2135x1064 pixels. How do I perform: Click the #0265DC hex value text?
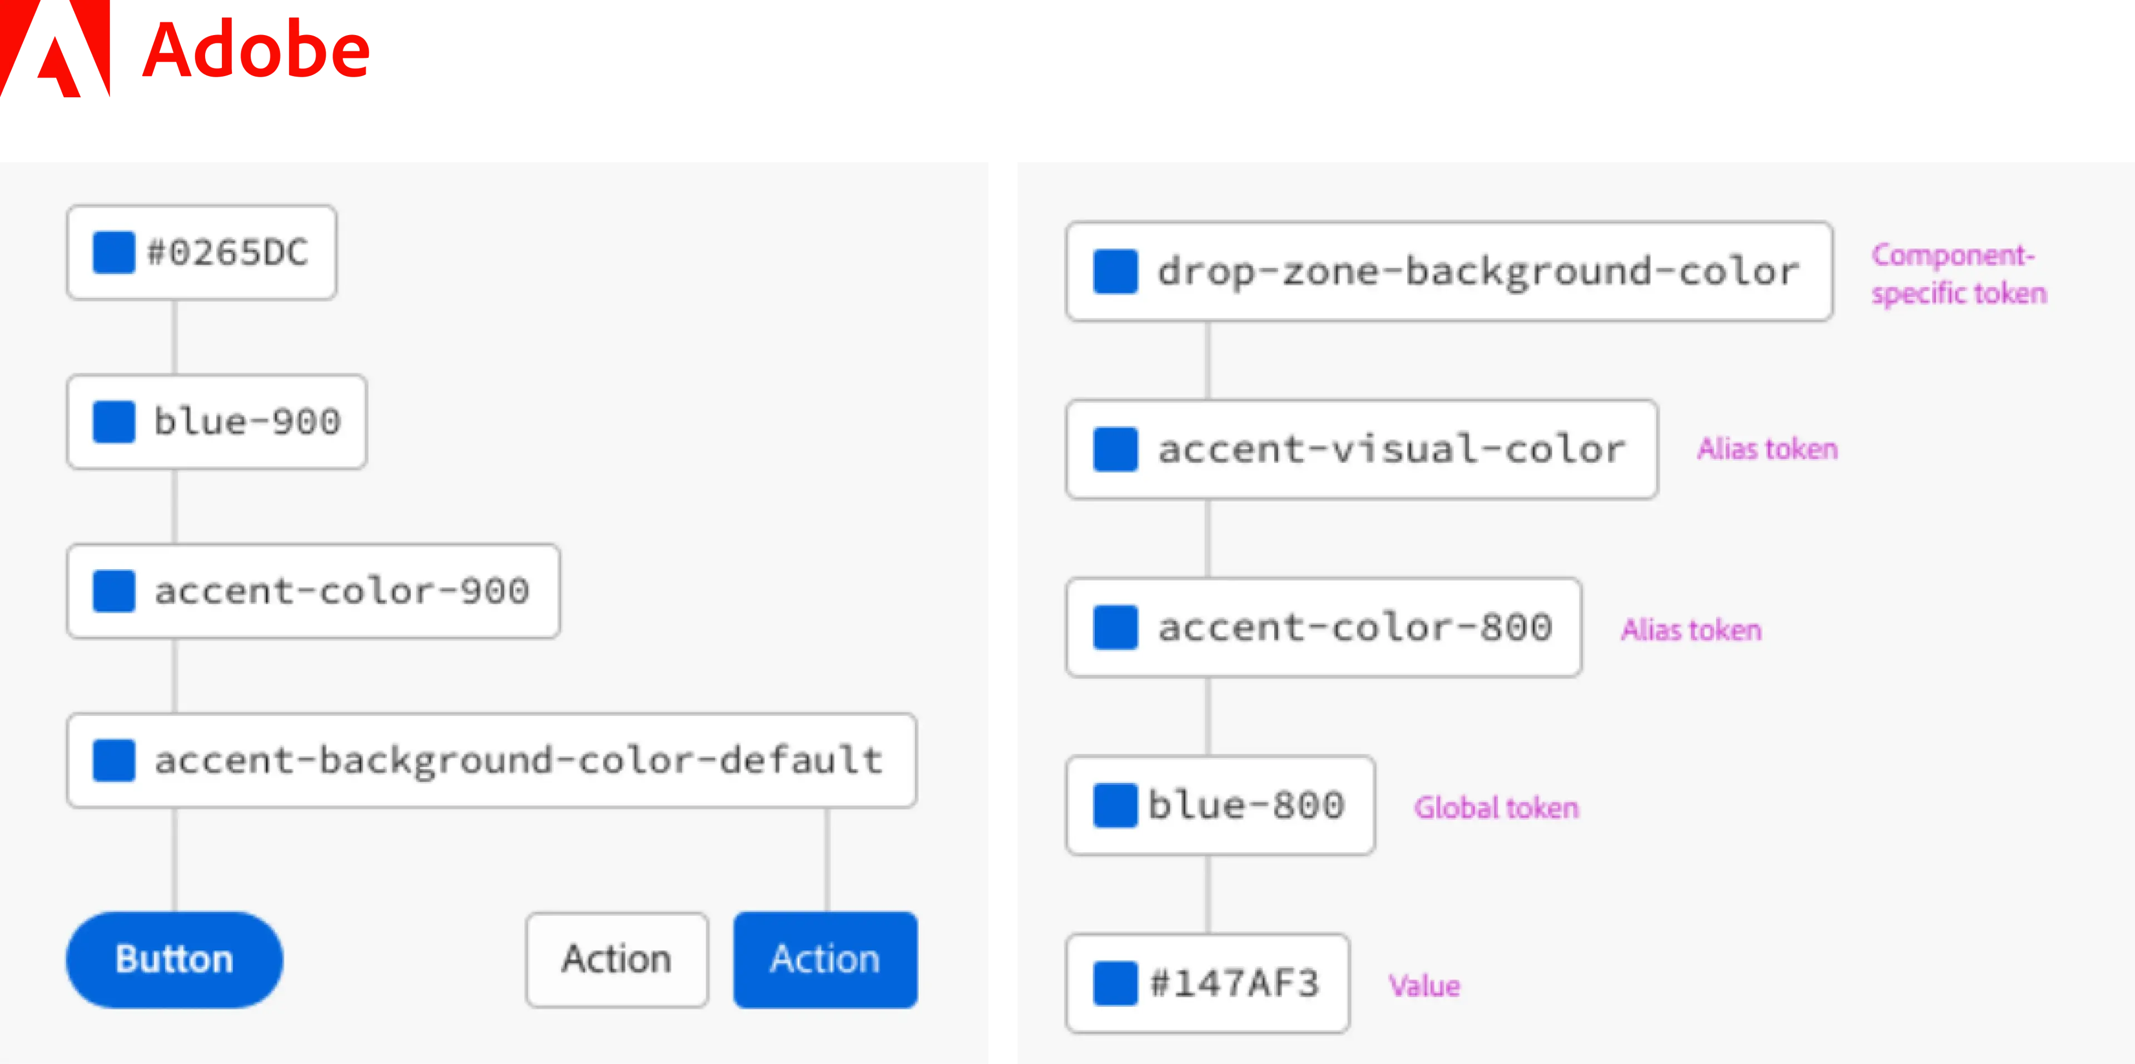227,253
